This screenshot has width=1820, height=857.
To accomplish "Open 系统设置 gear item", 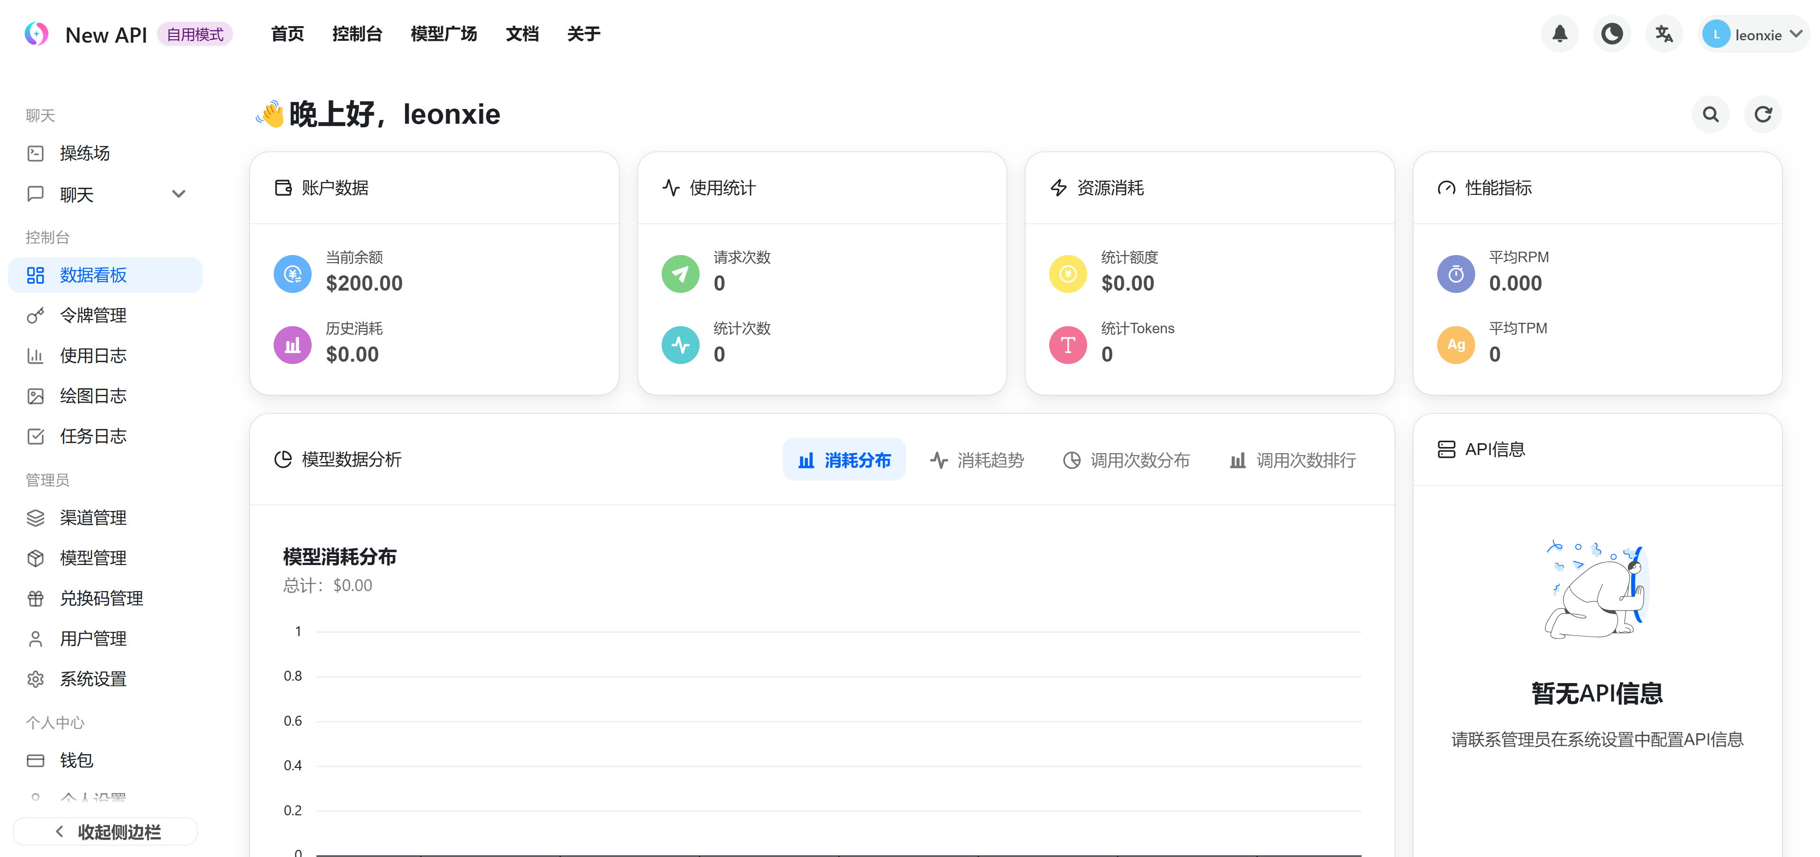I will click(93, 679).
